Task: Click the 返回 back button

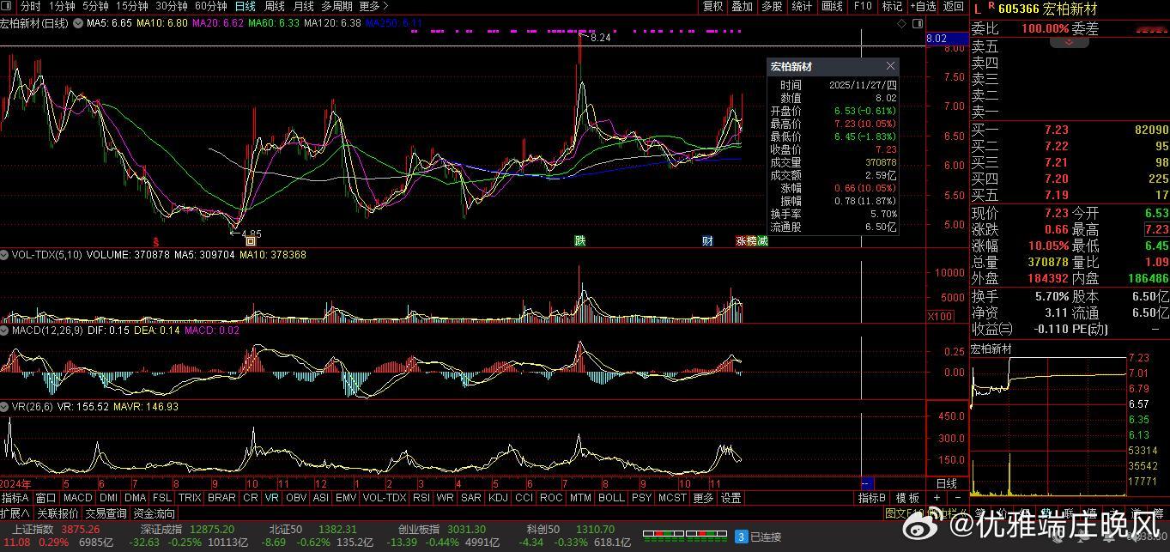Action: point(953,6)
